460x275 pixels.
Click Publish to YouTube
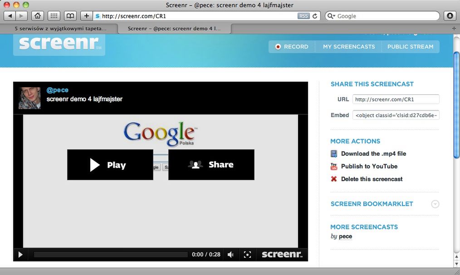tap(369, 166)
